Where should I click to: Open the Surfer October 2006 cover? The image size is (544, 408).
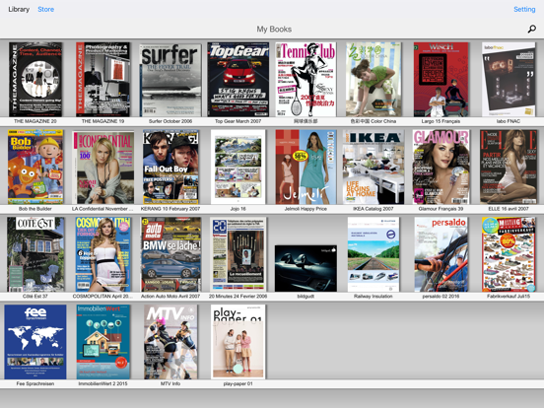[170, 80]
